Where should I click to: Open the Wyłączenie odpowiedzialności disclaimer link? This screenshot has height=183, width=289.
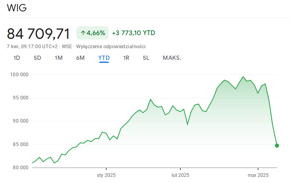[111, 47]
